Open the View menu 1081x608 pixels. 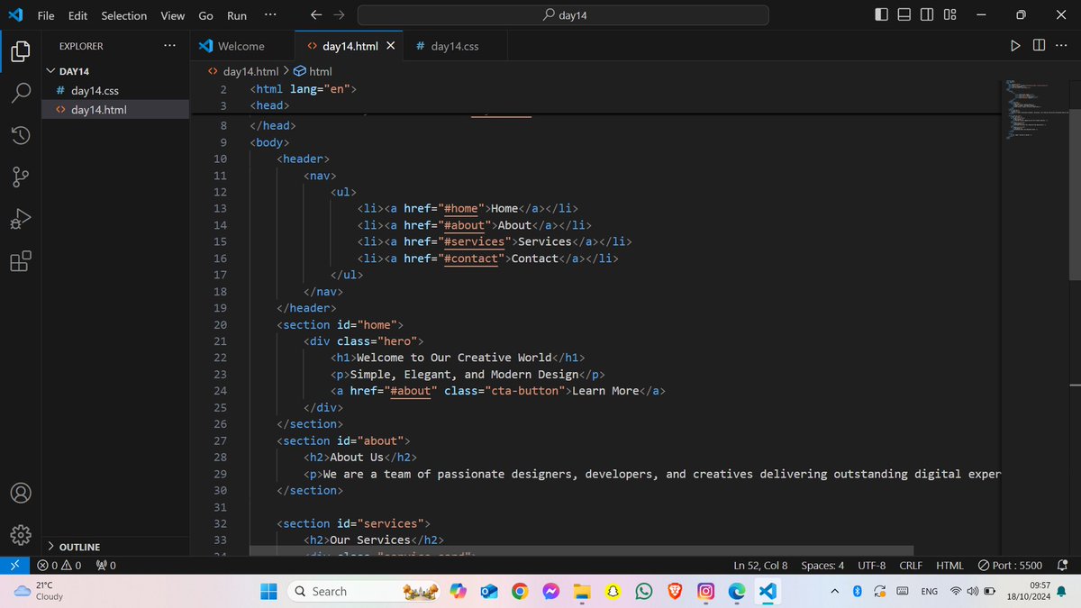172,15
